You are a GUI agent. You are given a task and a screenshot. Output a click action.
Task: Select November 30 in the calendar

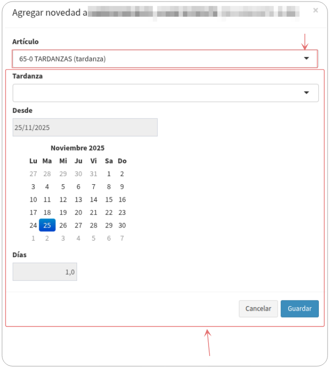tap(122, 226)
